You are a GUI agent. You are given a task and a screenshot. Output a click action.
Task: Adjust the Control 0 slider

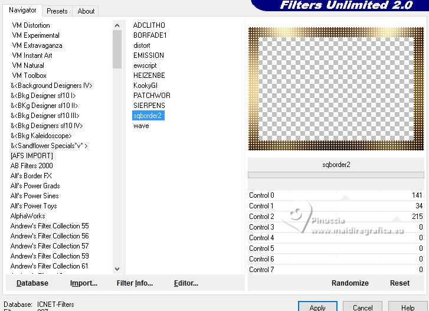point(336,195)
